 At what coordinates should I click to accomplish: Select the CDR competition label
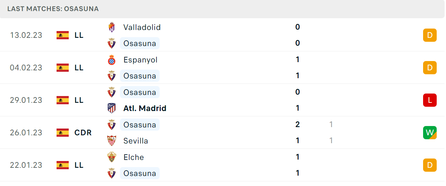point(83,132)
